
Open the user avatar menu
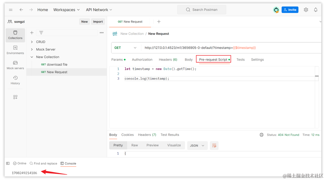pyautogui.click(x=276, y=10)
